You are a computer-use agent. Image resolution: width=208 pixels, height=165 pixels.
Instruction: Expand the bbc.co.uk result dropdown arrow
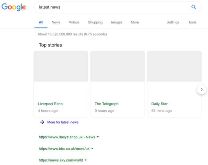pos(92,149)
